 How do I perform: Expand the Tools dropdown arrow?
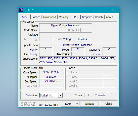pos(77,104)
